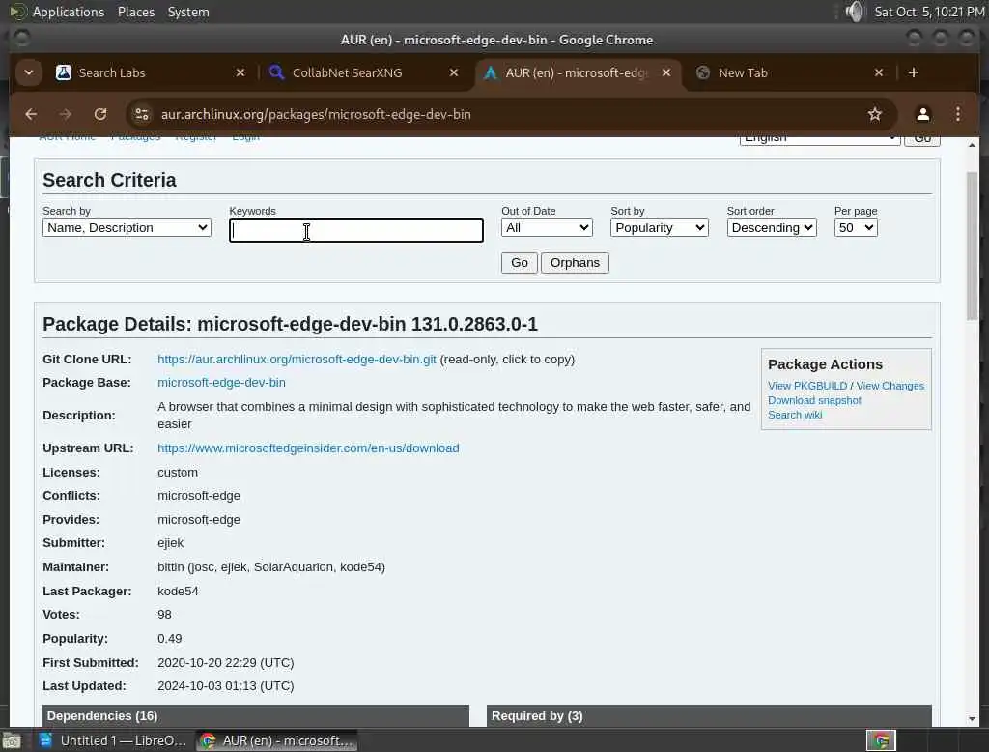Go back with the browser back arrow
The height and width of the screenshot is (752, 989).
pyautogui.click(x=30, y=114)
